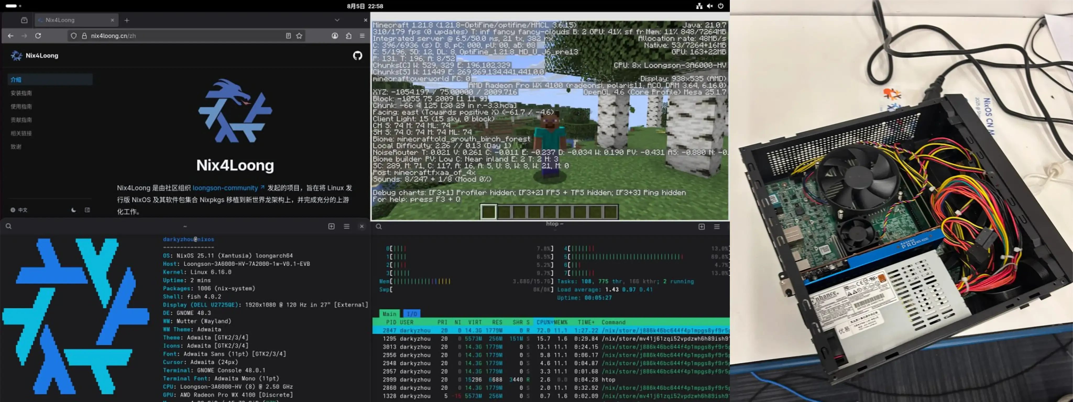Open 使用指南 in the sidebar
The image size is (1073, 402).
click(21, 107)
